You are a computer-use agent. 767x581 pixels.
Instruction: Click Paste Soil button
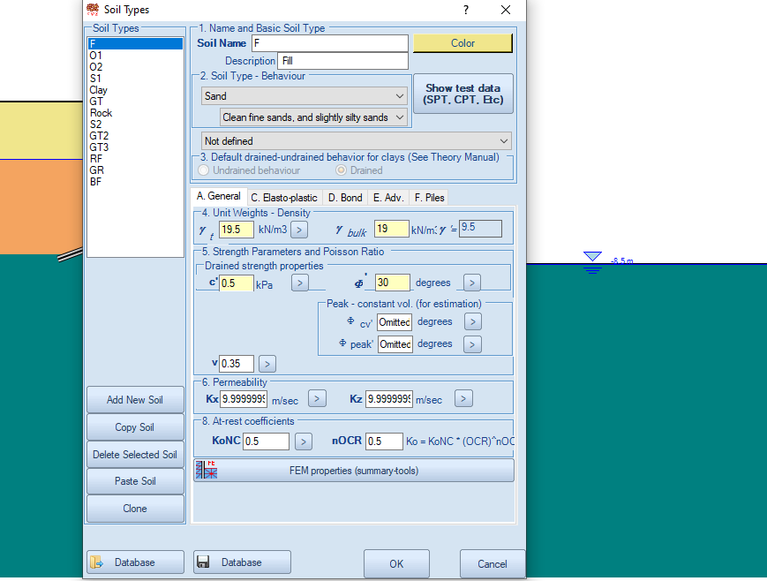[135, 481]
